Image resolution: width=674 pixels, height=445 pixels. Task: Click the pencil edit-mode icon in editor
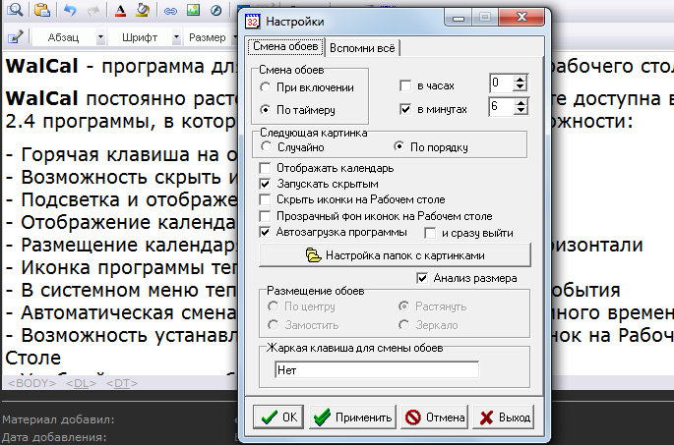pyautogui.click(x=15, y=37)
